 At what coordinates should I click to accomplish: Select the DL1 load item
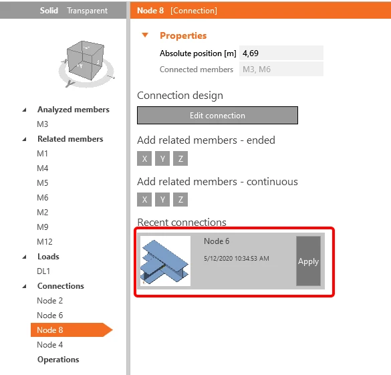point(43,271)
